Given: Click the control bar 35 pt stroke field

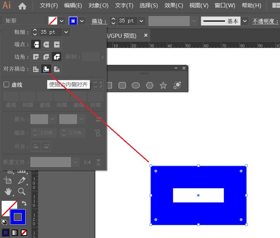Looking at the screenshot, I should tap(127, 21).
